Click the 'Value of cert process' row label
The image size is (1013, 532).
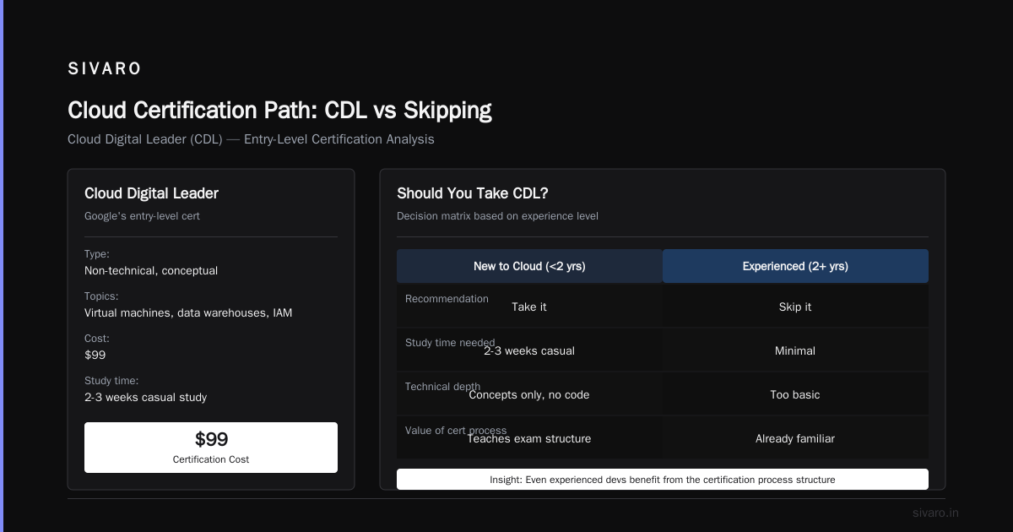456,431
